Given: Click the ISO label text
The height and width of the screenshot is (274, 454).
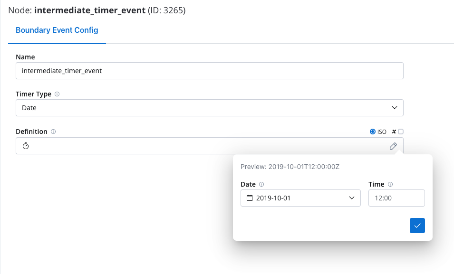Looking at the screenshot, I should pyautogui.click(x=382, y=132).
